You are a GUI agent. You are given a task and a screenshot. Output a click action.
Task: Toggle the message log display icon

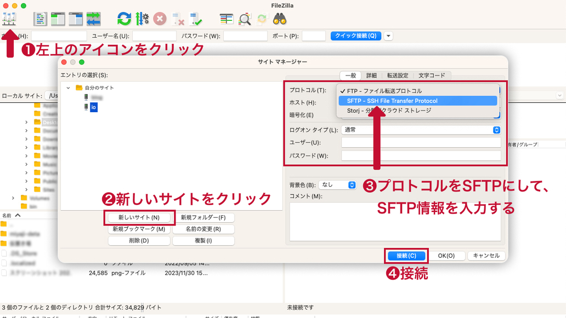pyautogui.click(x=41, y=19)
